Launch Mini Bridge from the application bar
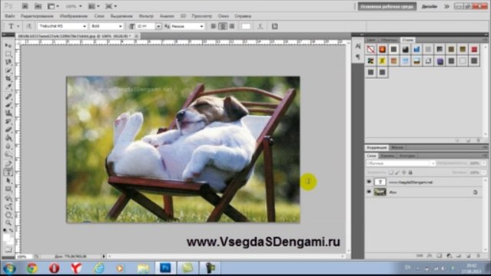Image resolution: width=491 pixels, height=276 pixels. [x=38, y=6]
